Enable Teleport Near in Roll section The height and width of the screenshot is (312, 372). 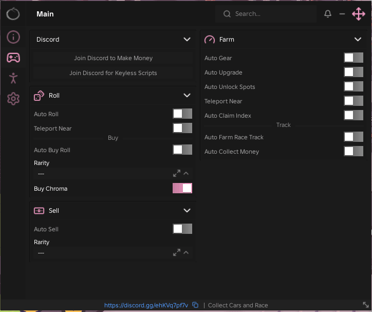point(182,129)
